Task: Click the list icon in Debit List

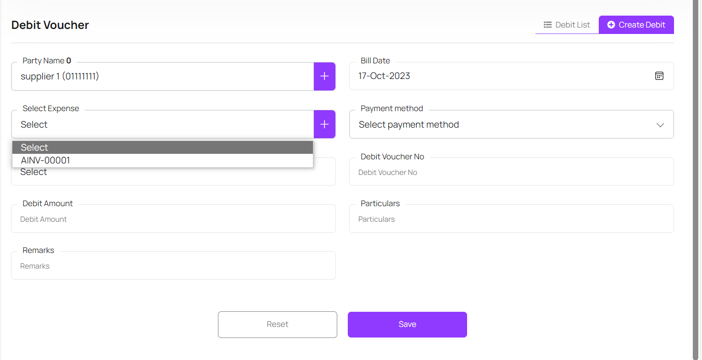Action: pos(547,25)
